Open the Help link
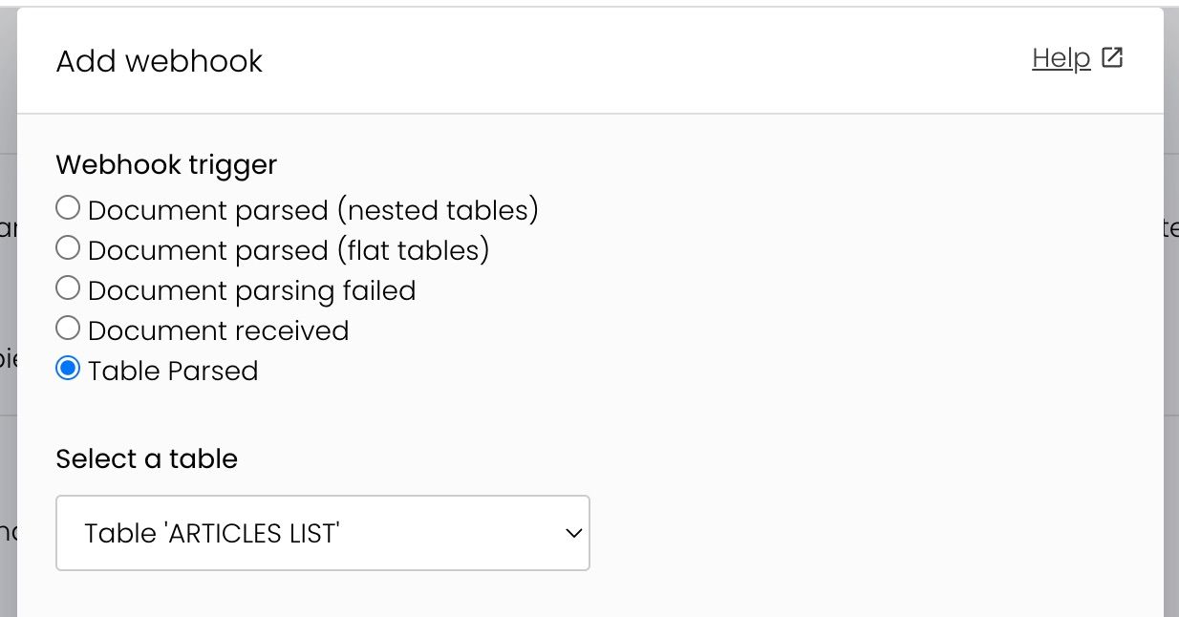This screenshot has height=617, width=1179. pos(1061,58)
